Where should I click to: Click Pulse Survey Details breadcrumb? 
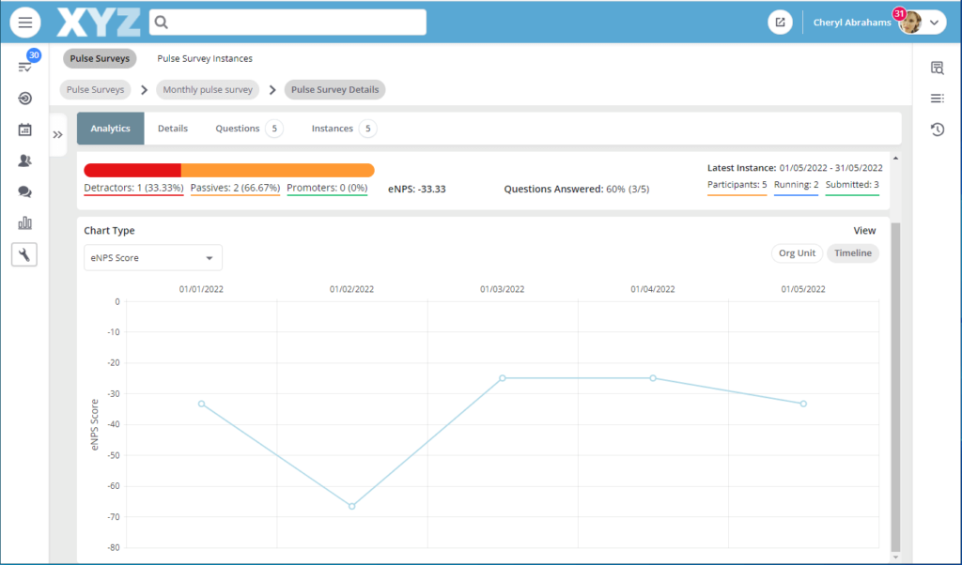pyautogui.click(x=335, y=89)
